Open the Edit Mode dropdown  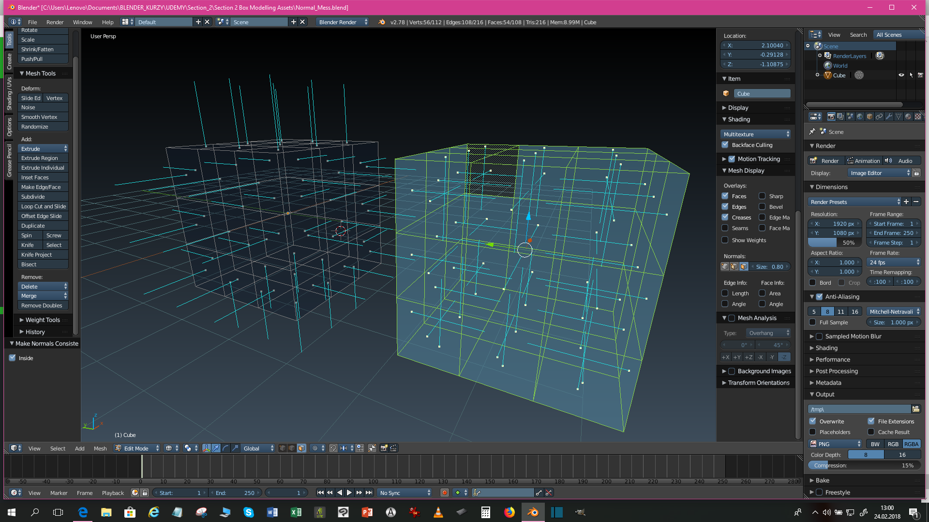[137, 448]
